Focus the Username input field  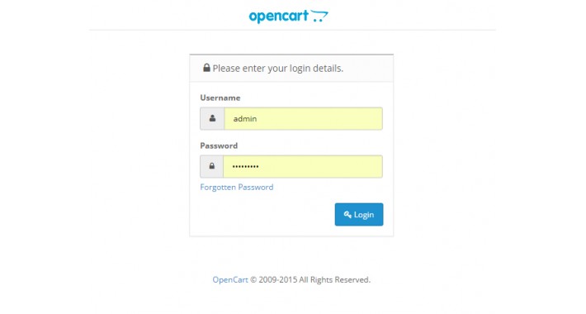(303, 119)
